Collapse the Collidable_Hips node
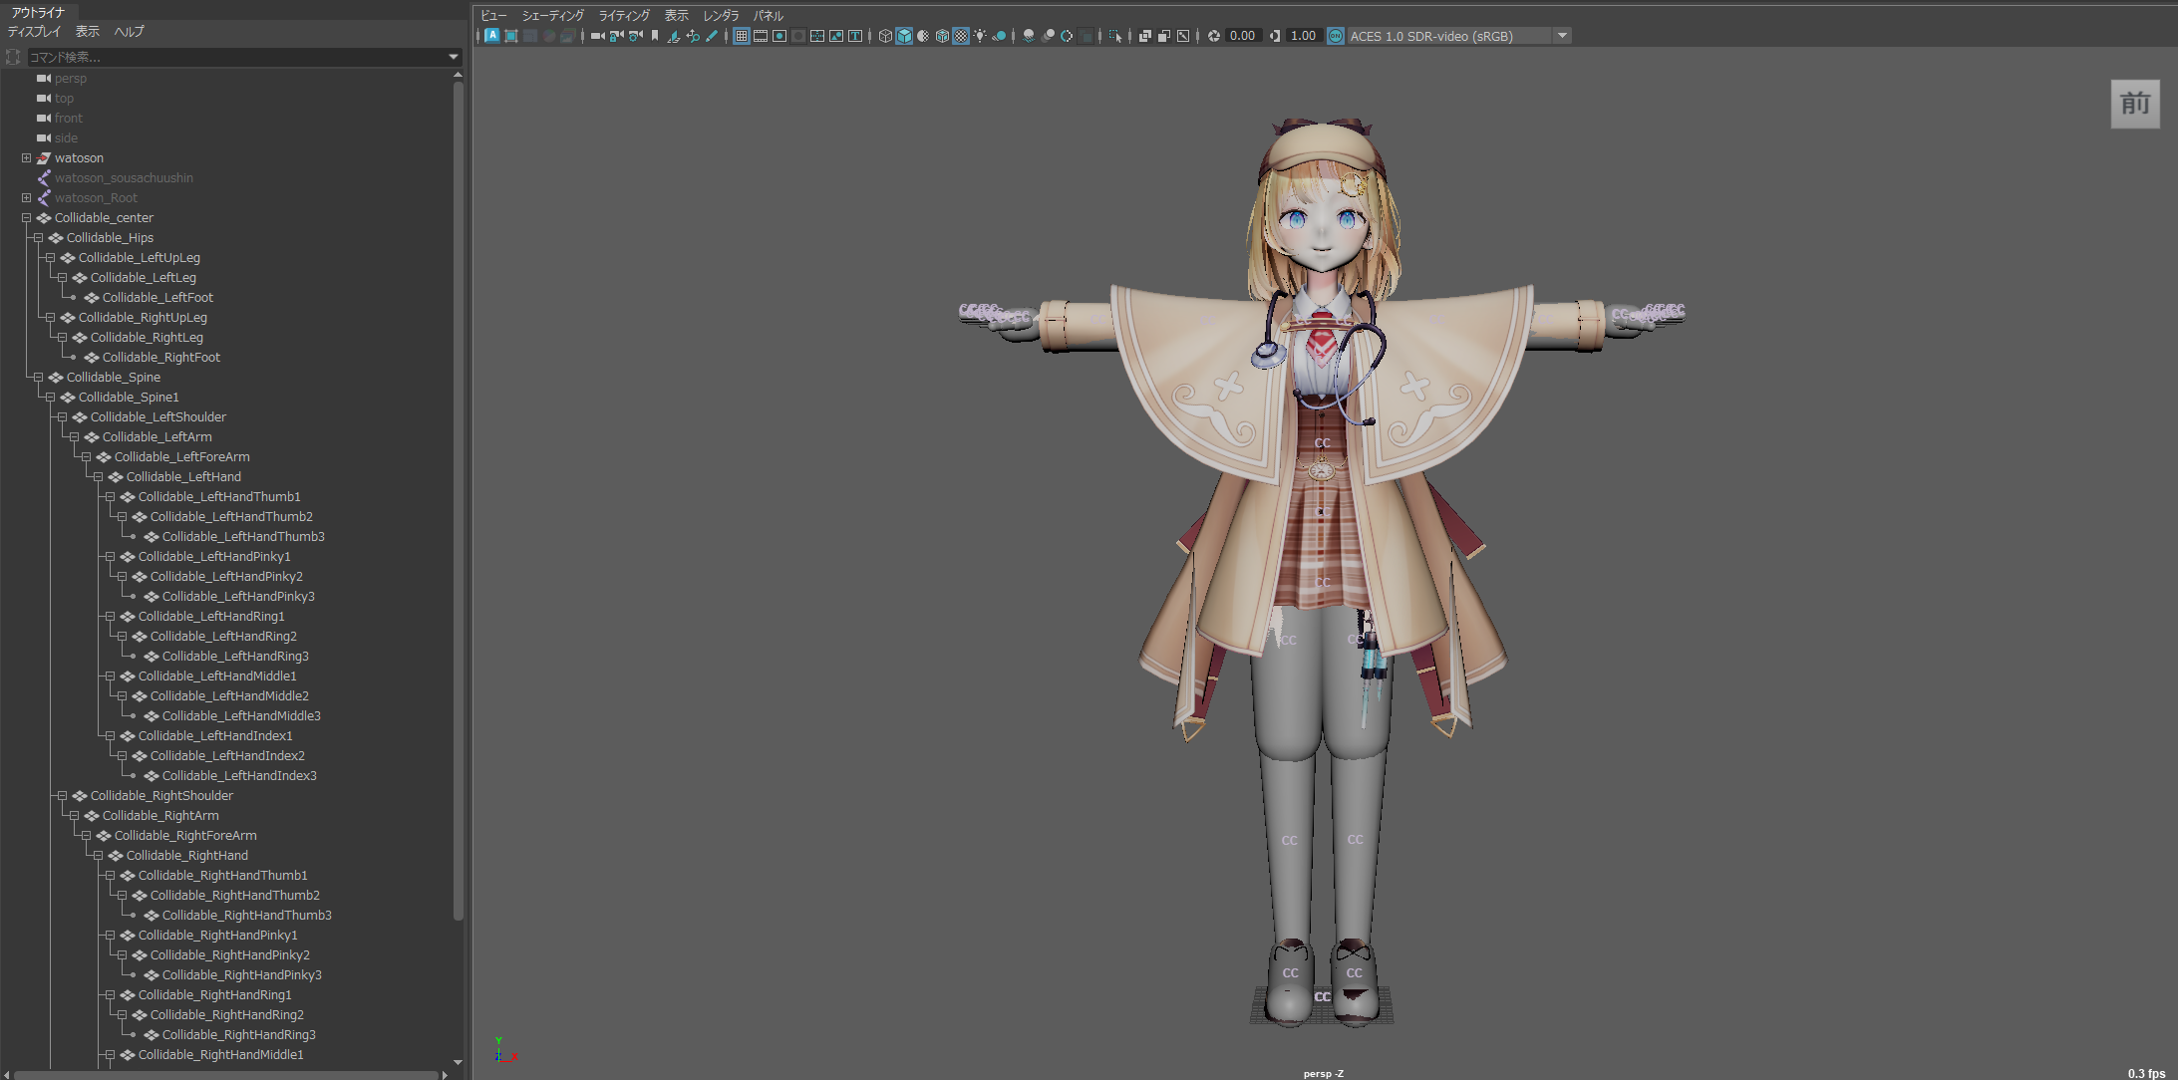 [x=38, y=237]
